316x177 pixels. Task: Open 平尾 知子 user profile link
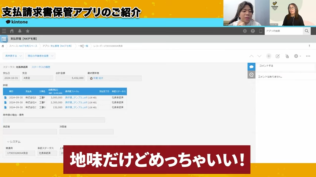point(98,78)
